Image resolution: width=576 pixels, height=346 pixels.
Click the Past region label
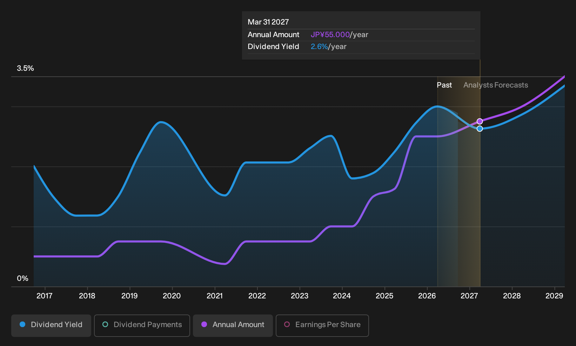tap(444, 85)
